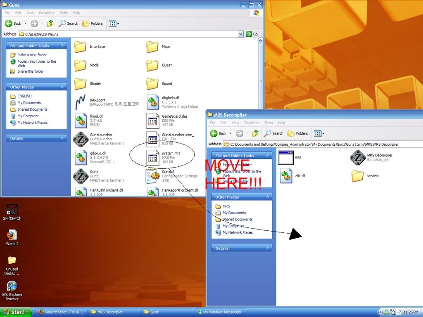
Task: Open the Edit menu in MRS Decompiler
Action: [223, 123]
